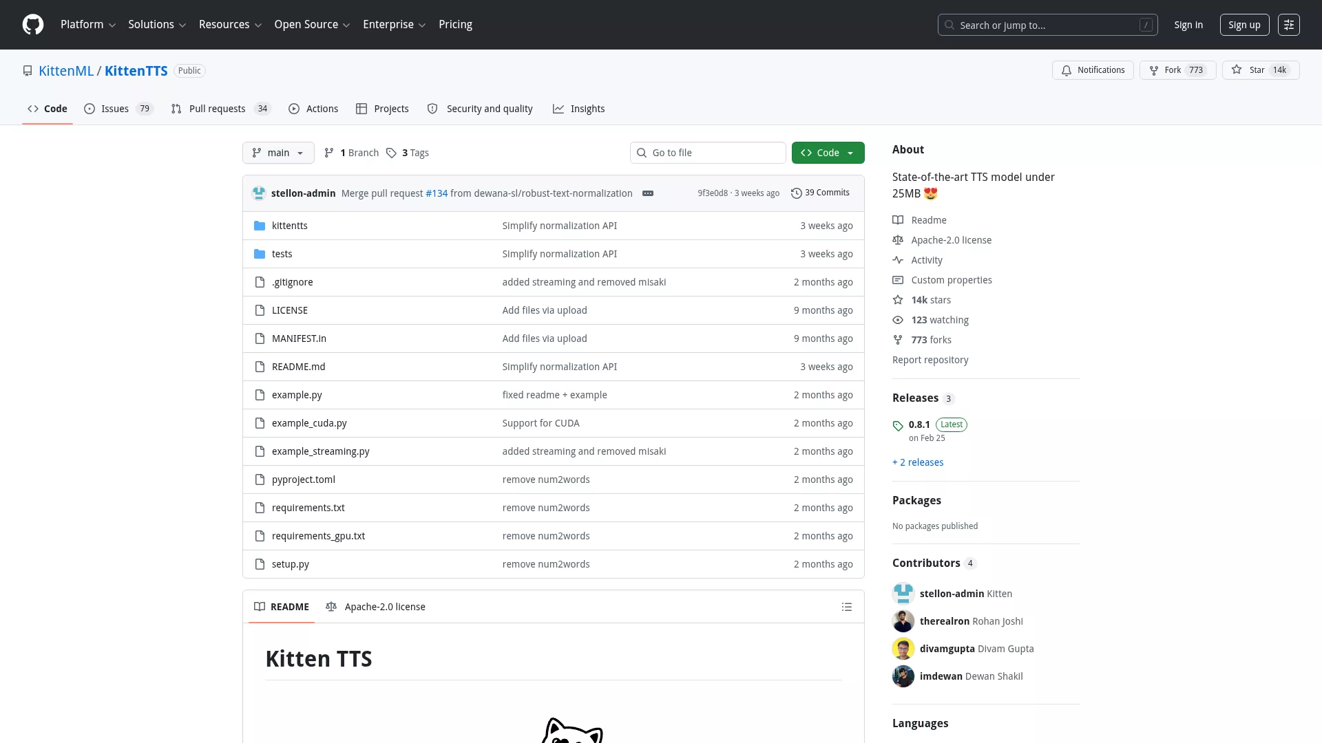Screen dimensions: 1322x743
Task: Click the MANIFEST.in file icon
Action: (x=260, y=338)
